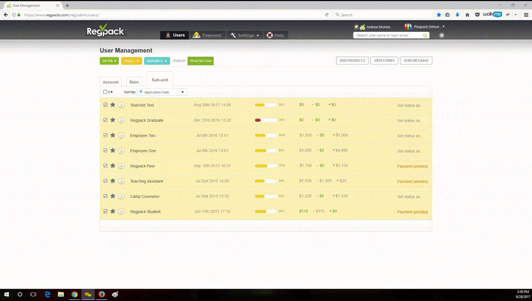Open the Sort by Application Date dropdown
Viewport: 532px width, 301px height.
(162, 92)
